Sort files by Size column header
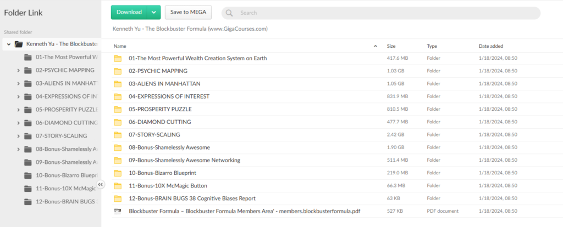The width and height of the screenshot is (563, 227). tap(391, 46)
